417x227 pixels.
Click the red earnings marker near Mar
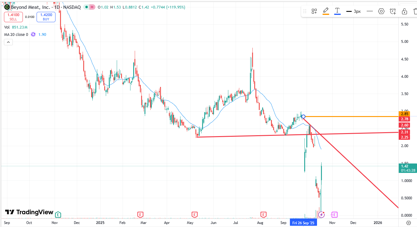coord(140,215)
